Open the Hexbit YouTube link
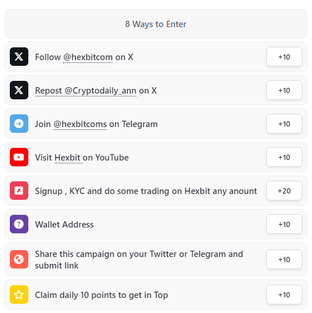 click(68, 158)
